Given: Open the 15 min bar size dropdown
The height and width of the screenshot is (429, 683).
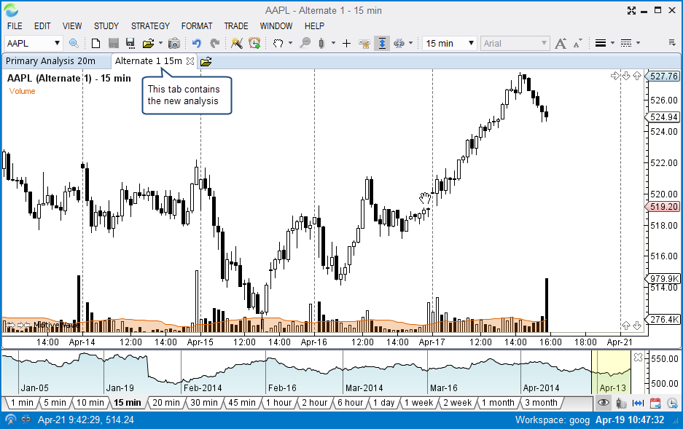Looking at the screenshot, I should click(450, 43).
